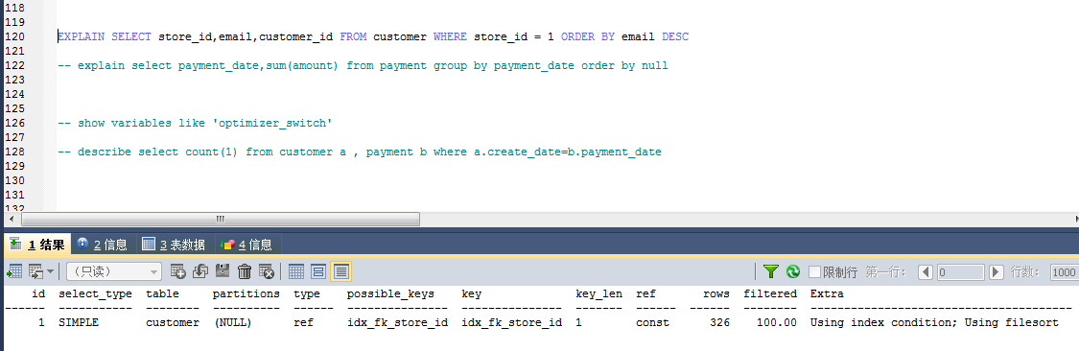Image resolution: width=1079 pixels, height=351 pixels.
Task: Open the 4 信息 tab
Action: (246, 245)
